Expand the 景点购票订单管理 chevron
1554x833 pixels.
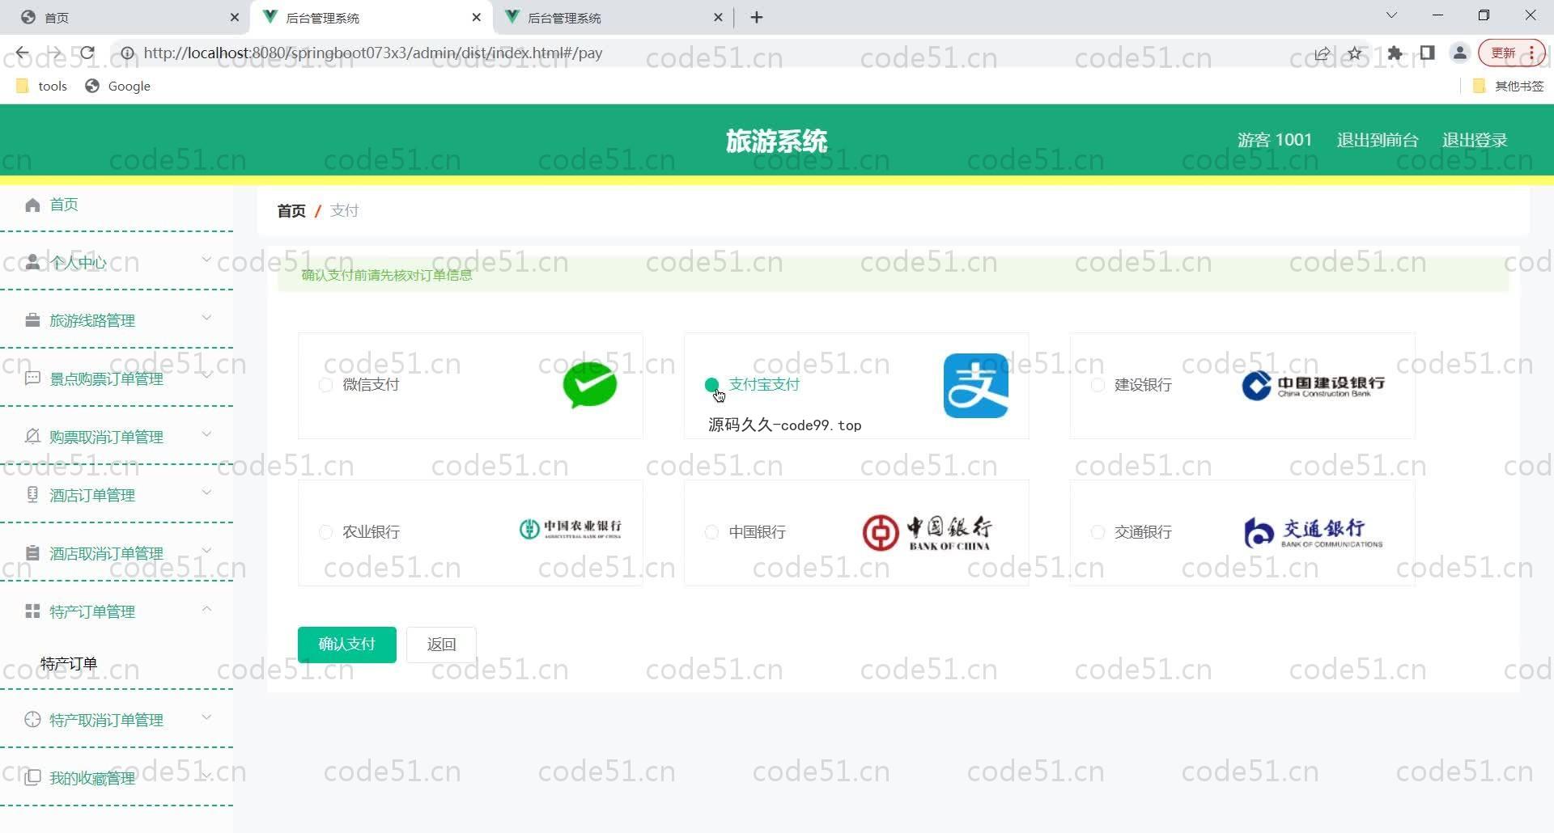pos(206,376)
